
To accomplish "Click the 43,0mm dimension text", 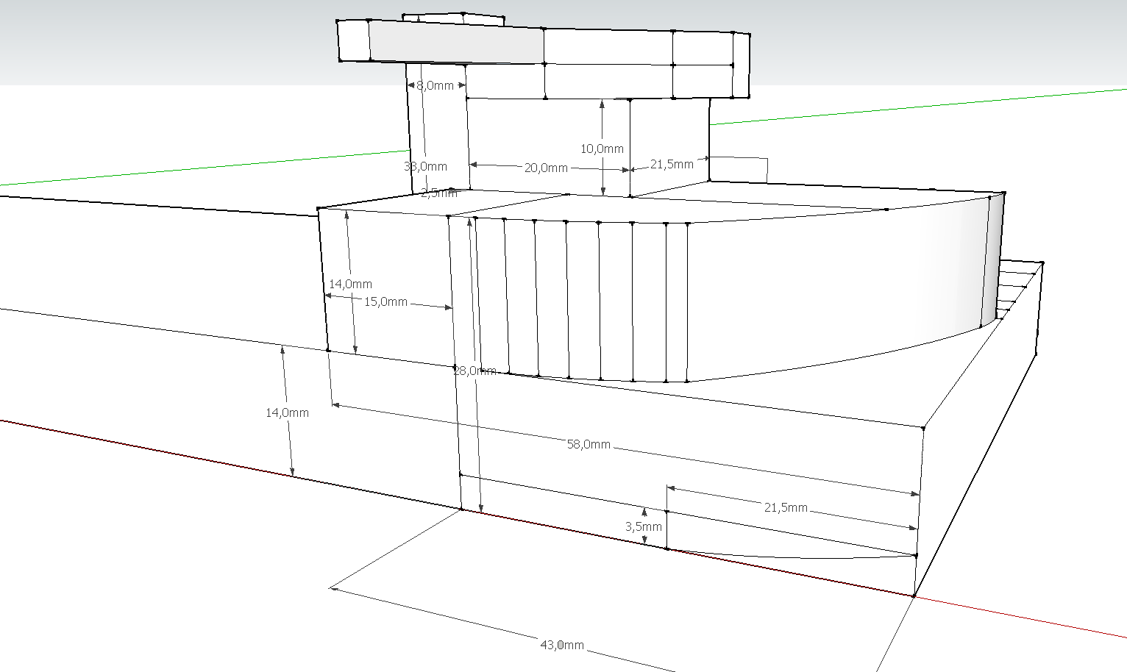I will pos(562,645).
